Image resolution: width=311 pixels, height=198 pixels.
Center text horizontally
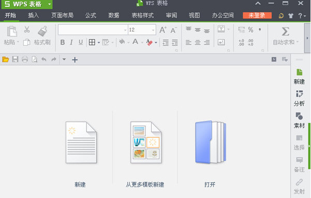coord(198,42)
